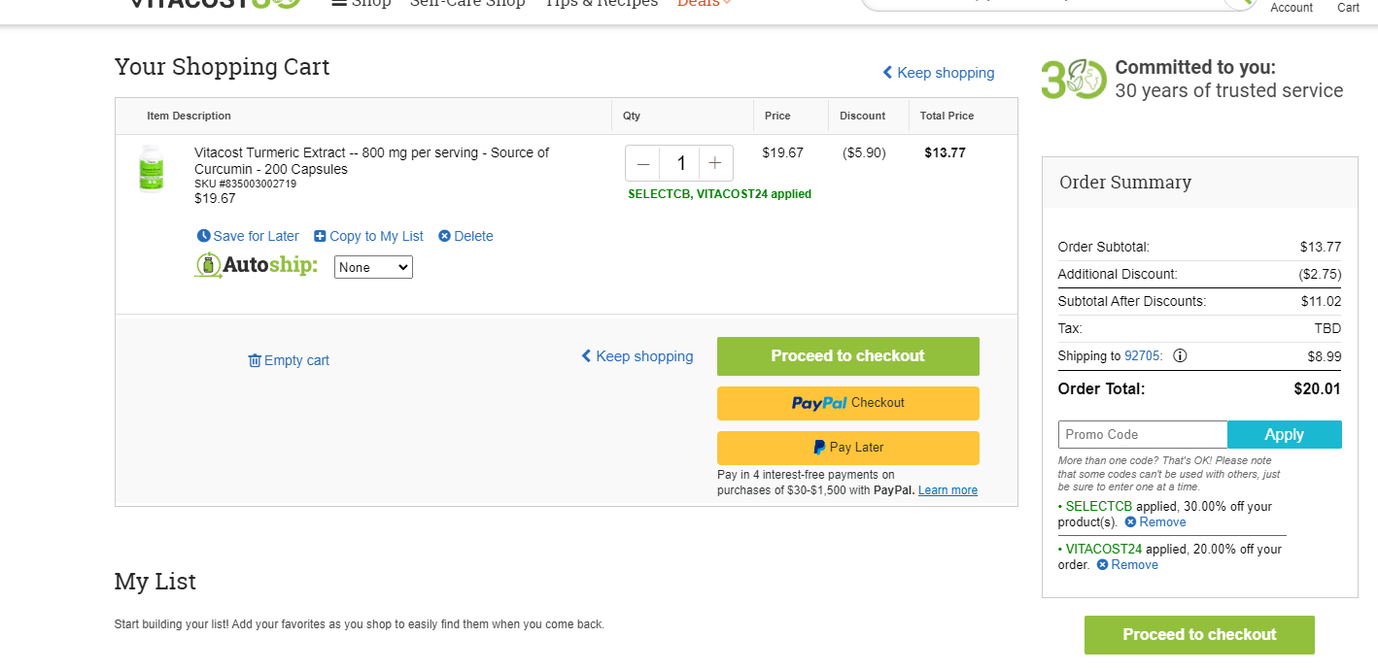Click the minus quantity stepper icon
This screenshot has width=1378, height=671.
click(x=642, y=163)
